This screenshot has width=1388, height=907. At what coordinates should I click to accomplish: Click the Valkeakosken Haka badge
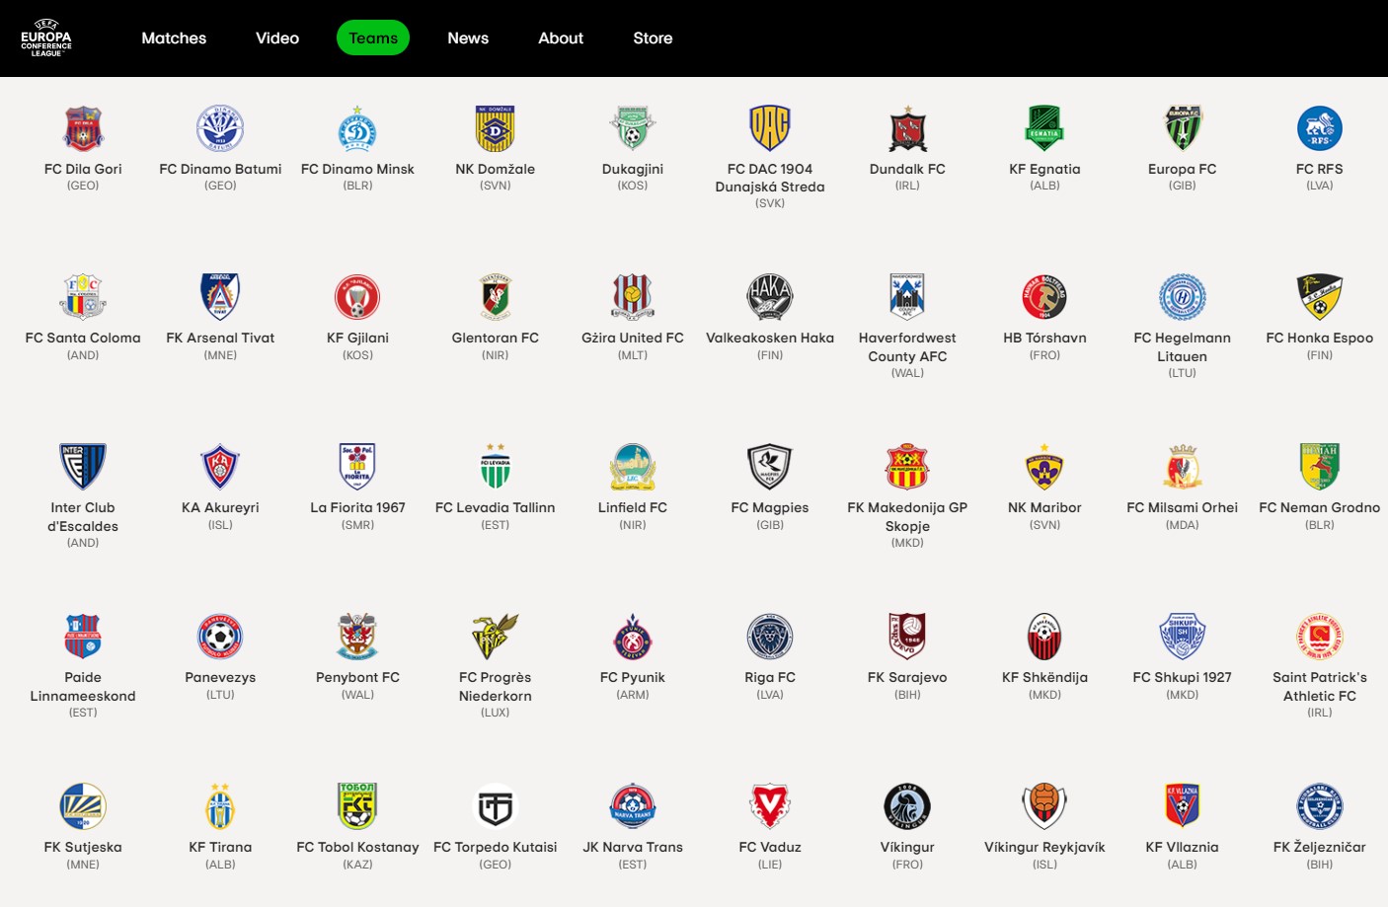point(769,297)
